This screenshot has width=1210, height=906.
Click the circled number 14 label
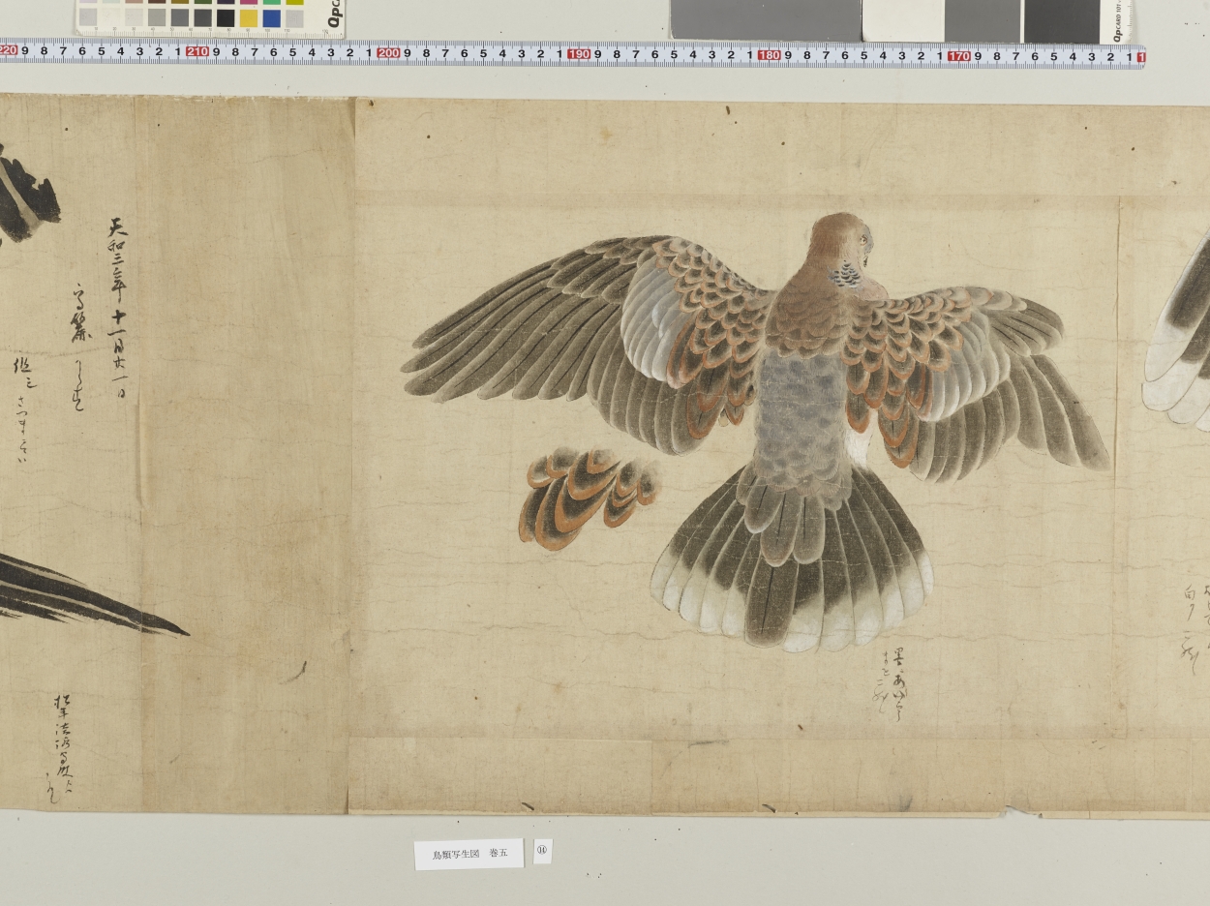(x=543, y=852)
